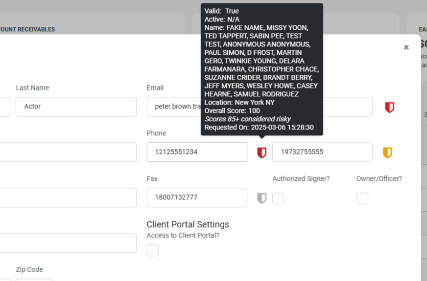Click Requested On timestamp in tooltip
The width and height of the screenshot is (427, 281).
tap(259, 127)
